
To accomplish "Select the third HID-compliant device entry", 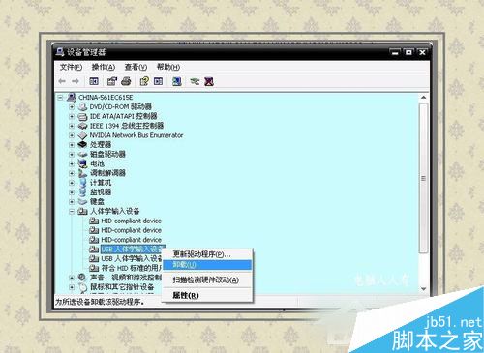I will (x=131, y=240).
